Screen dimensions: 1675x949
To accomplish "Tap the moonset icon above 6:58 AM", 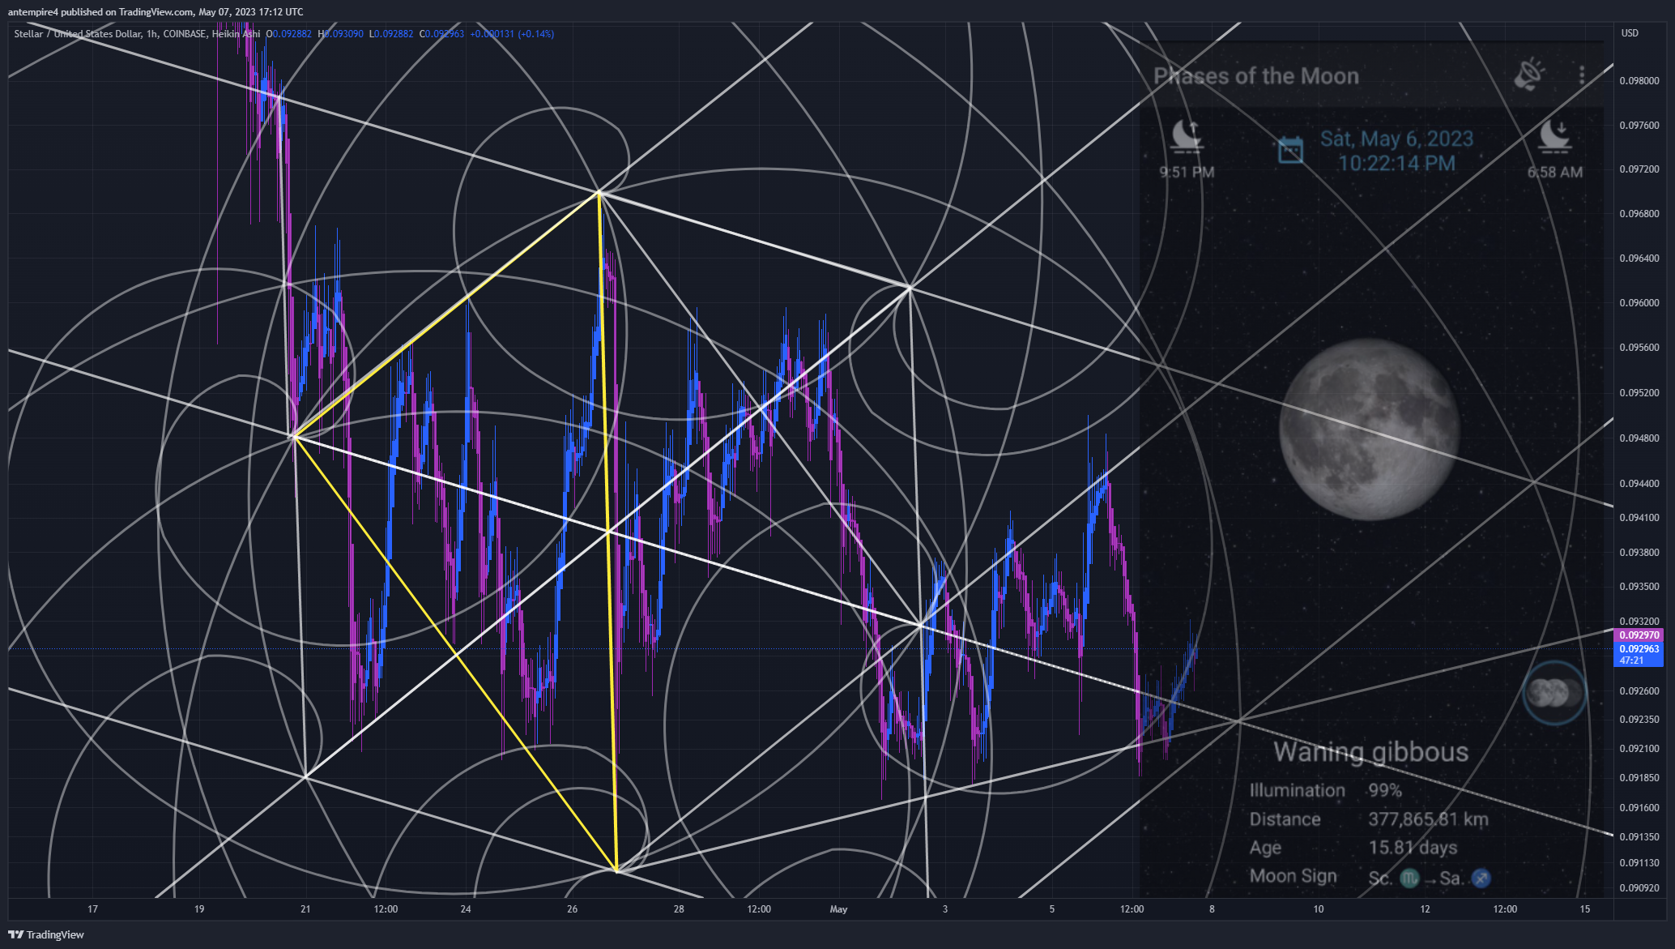I will click(x=1554, y=135).
